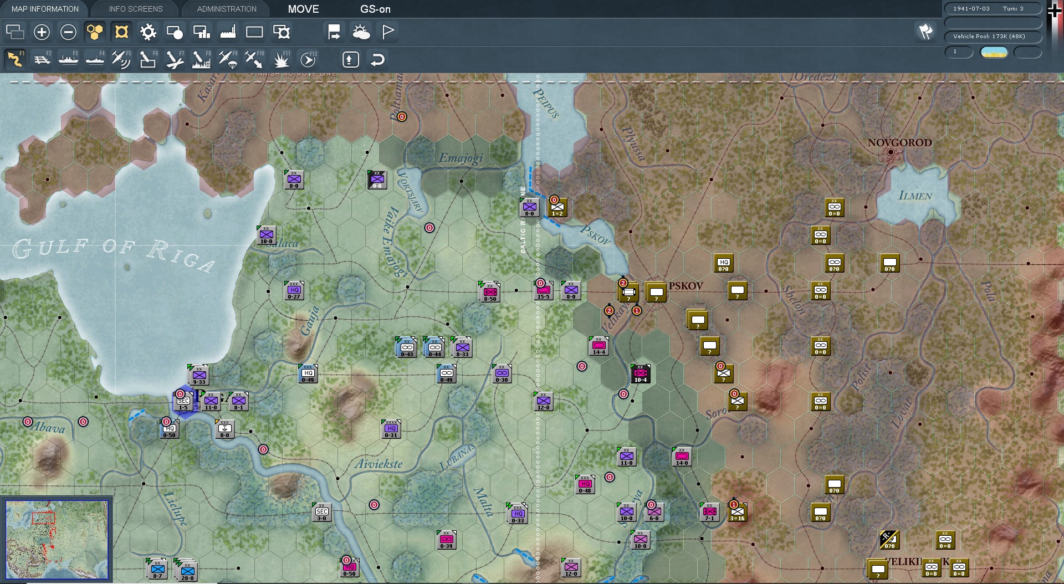Toggle the hex grid display
Viewport: 1064px width, 584px height.
(95, 32)
